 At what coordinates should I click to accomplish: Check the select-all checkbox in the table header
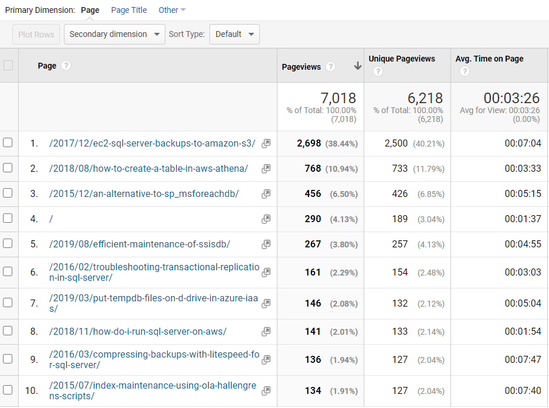(x=9, y=66)
